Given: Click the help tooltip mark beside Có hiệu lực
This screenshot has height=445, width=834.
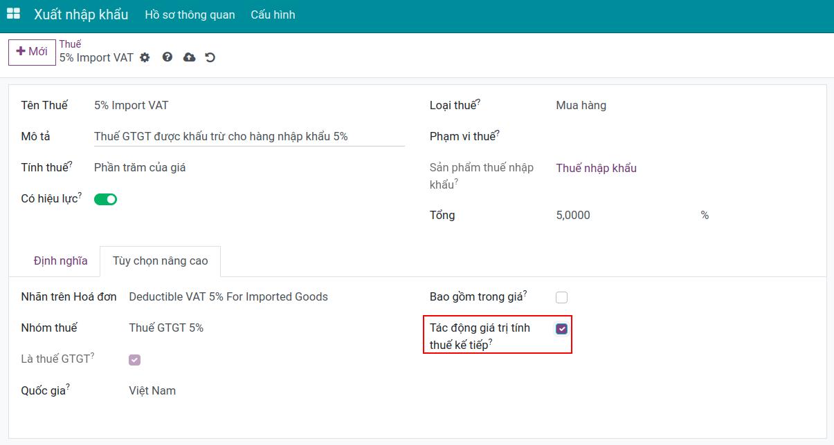Looking at the screenshot, I should 80,196.
